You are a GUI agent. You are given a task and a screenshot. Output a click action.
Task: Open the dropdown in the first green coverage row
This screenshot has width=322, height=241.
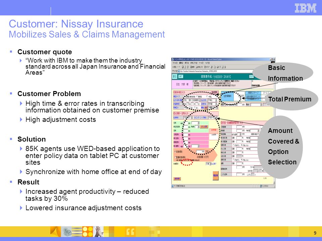(195, 123)
